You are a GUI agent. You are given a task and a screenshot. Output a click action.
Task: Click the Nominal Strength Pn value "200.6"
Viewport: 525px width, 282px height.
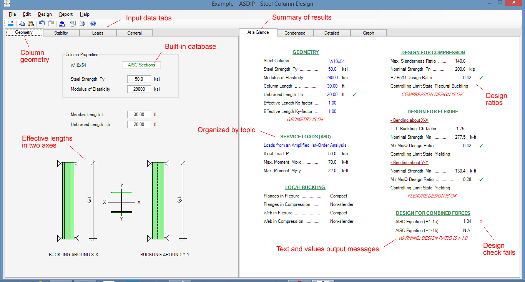pos(460,70)
